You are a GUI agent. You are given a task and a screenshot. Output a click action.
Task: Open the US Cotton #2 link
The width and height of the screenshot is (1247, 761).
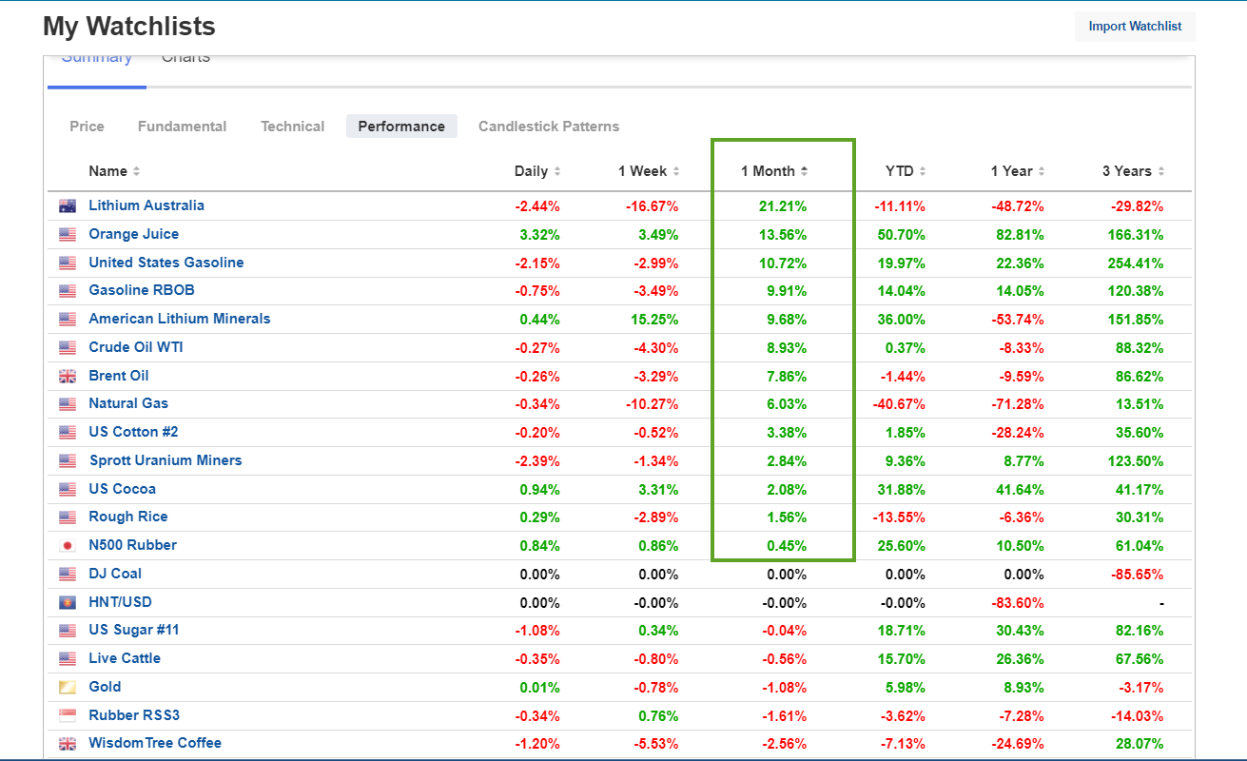[133, 432]
